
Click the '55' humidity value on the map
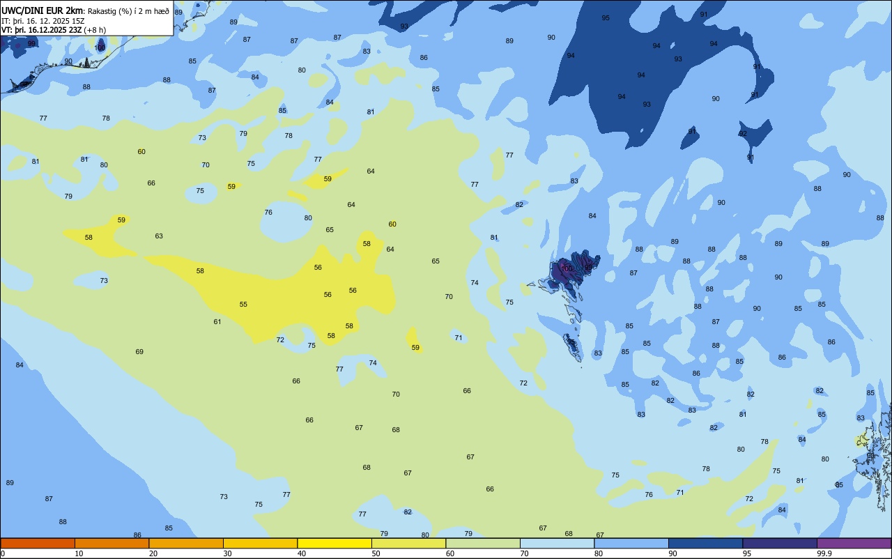[243, 305]
